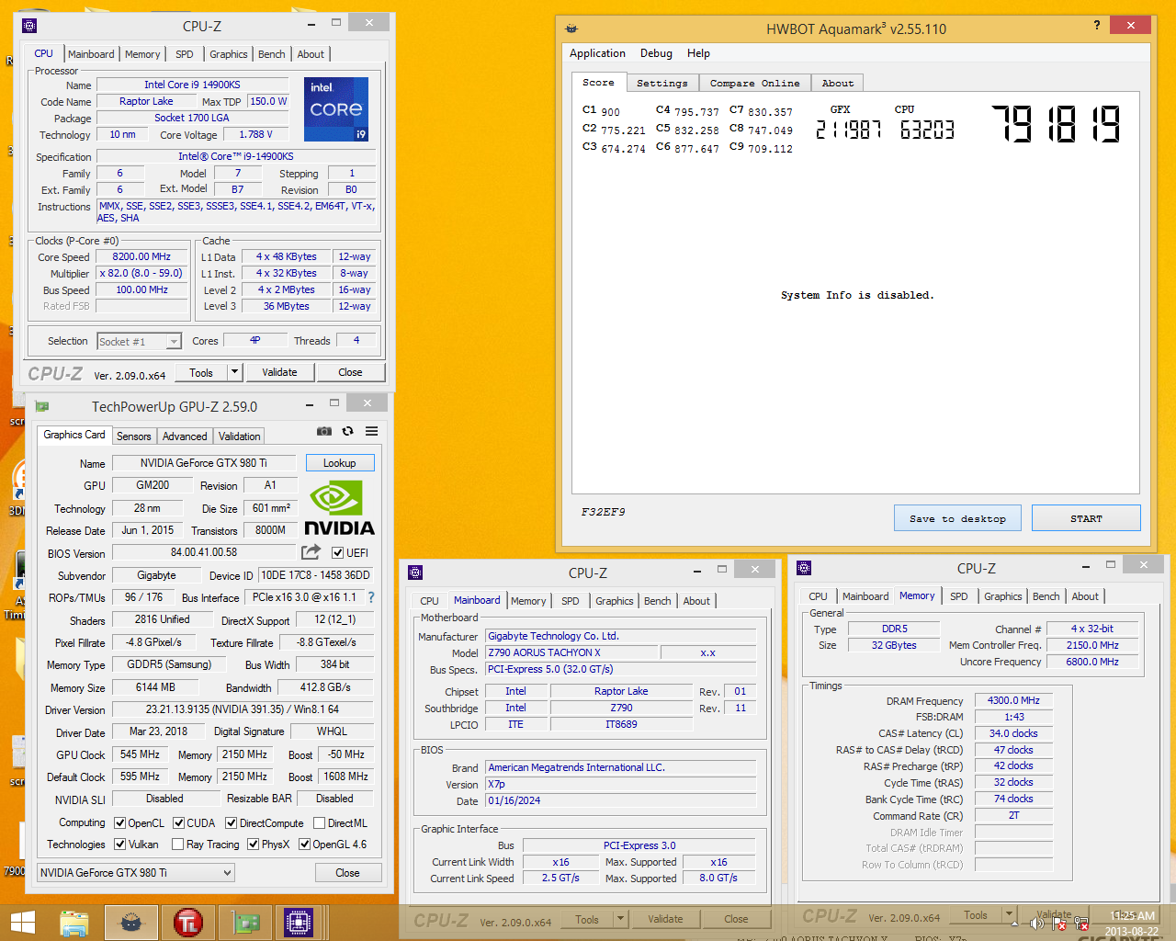The height and width of the screenshot is (941, 1176).
Task: Click the network tray icon
Action: [1081, 924]
